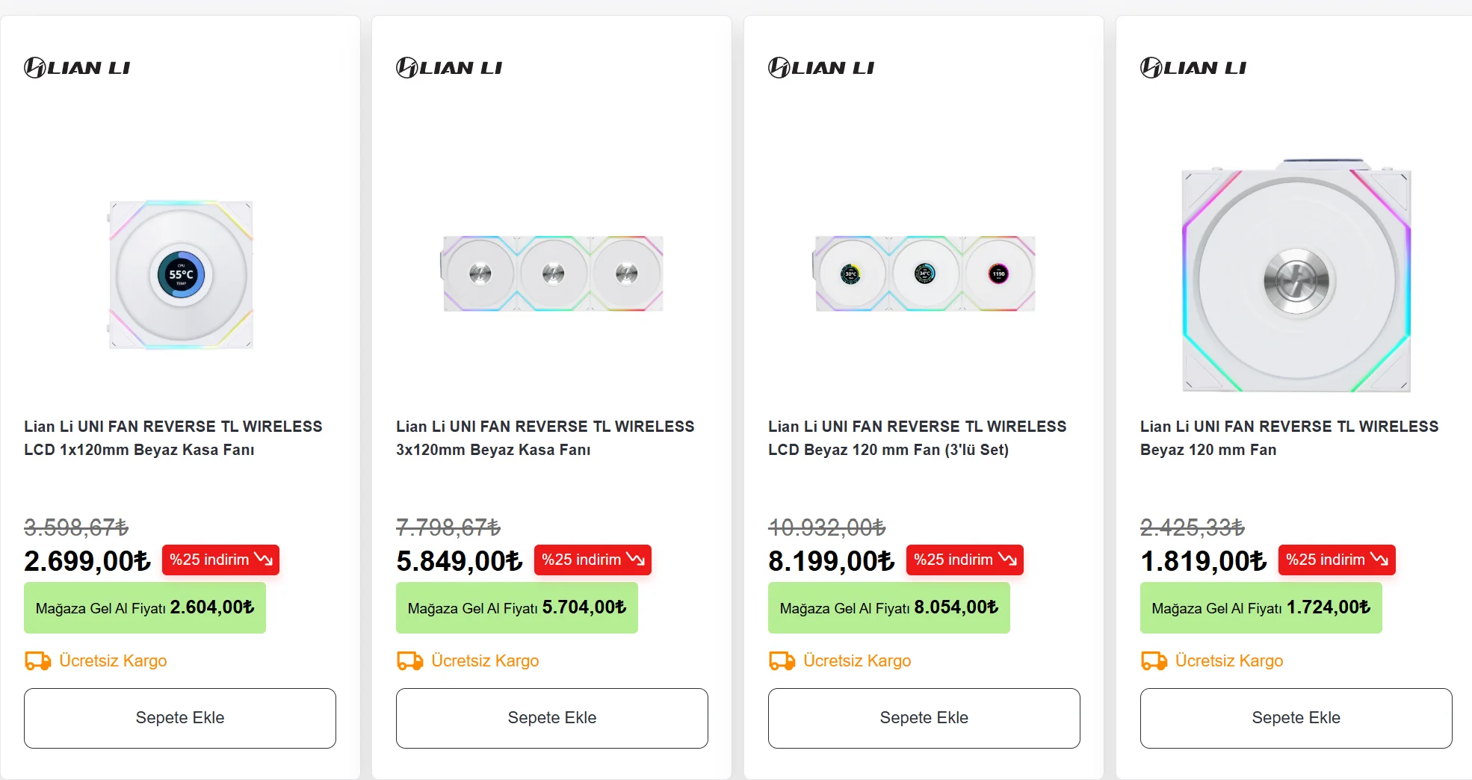Click Lian Li logo on third product card
The image size is (1472, 780).
pyautogui.click(x=821, y=68)
